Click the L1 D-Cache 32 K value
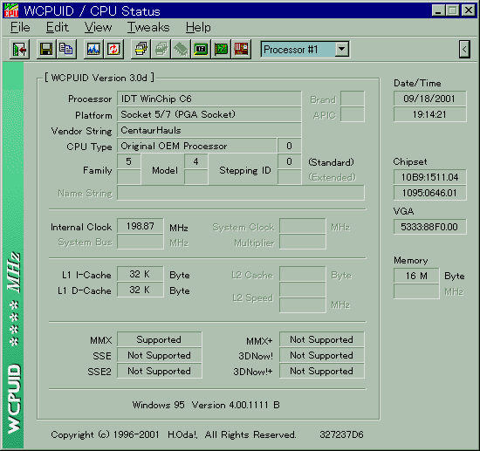The height and width of the screenshot is (451, 480). click(141, 290)
